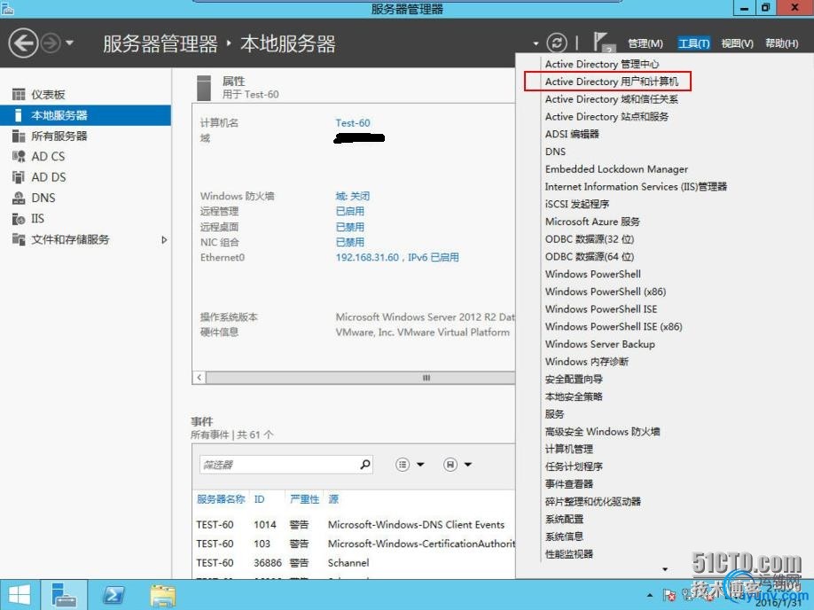Image resolution: width=814 pixels, height=610 pixels.
Task: Open Internet Information Services (IIS)管理器
Action: click(636, 187)
